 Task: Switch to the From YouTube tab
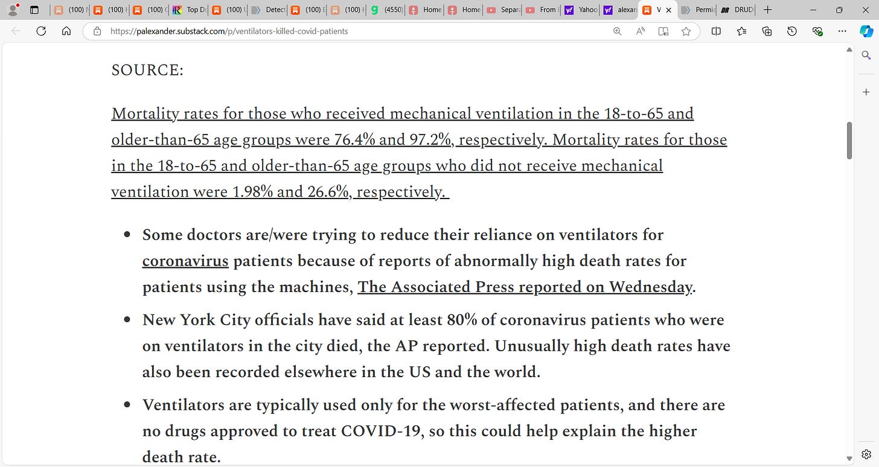(542, 10)
